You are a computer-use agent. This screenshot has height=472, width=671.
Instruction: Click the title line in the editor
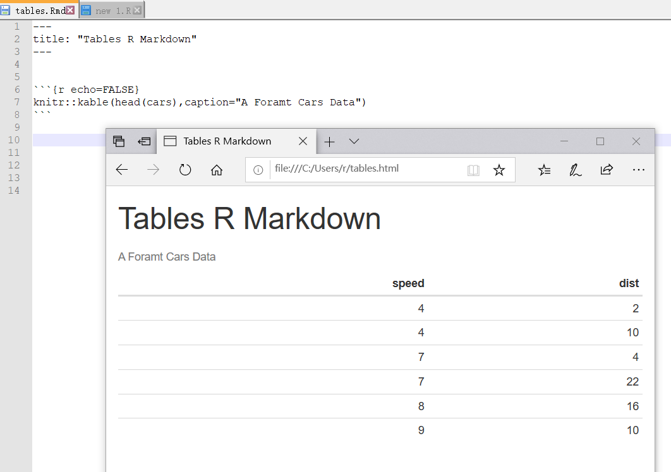coord(115,39)
